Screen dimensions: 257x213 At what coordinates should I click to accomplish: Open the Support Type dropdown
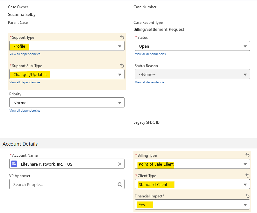(67, 46)
